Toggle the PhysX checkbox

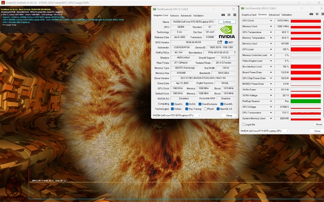pyautogui.click(x=206, y=109)
